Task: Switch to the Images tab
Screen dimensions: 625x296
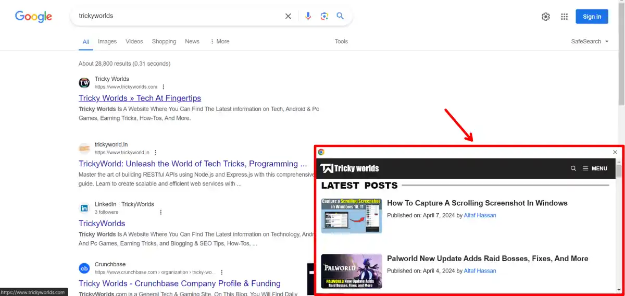Action: tap(107, 42)
